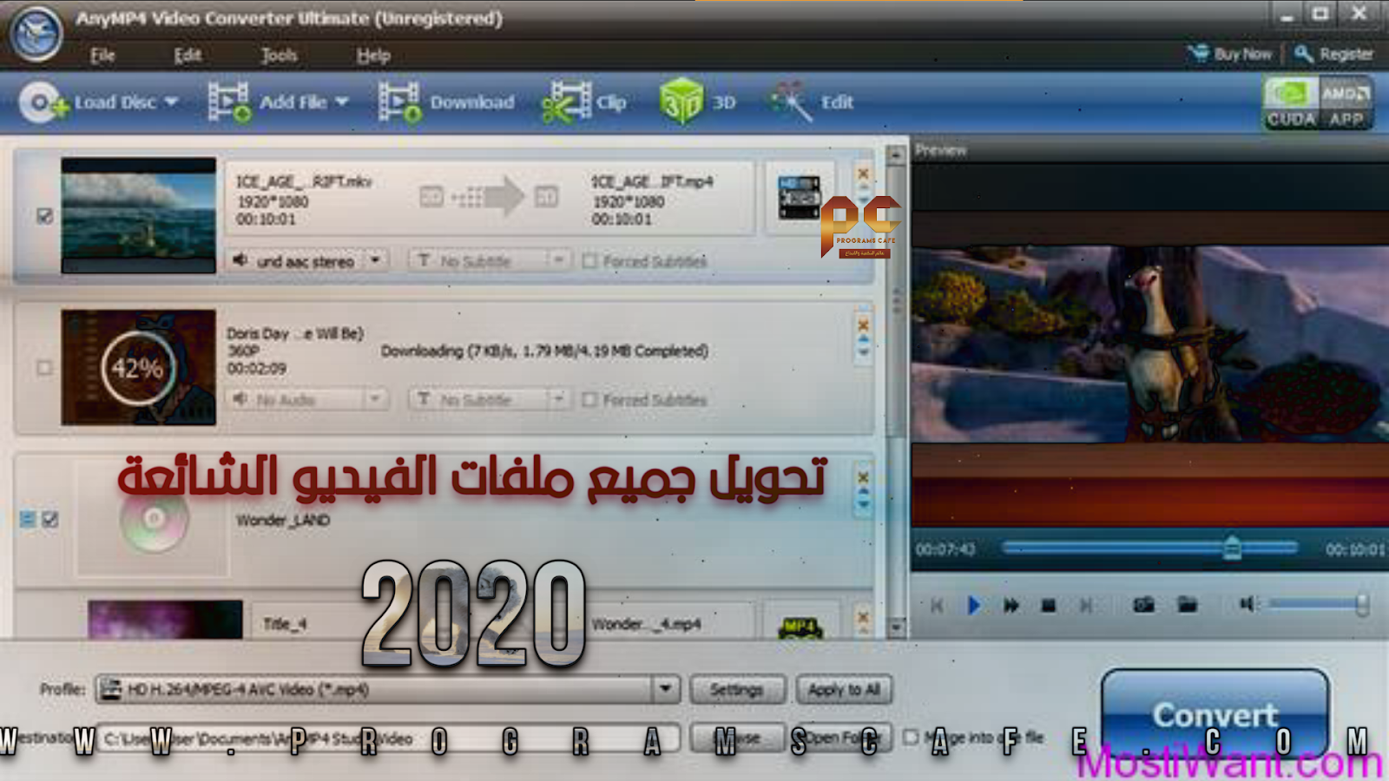Click the Add File toolbar icon
Image resolution: width=1389 pixels, height=781 pixels.
click(x=229, y=102)
